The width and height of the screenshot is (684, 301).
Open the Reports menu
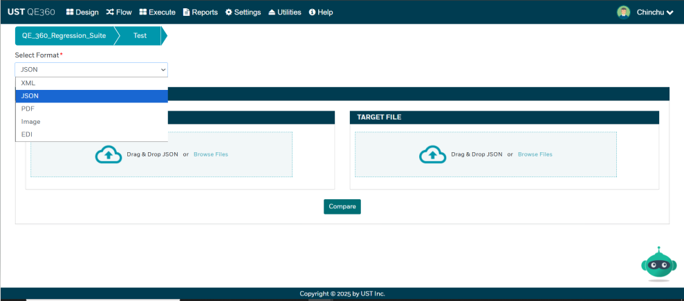coord(200,12)
